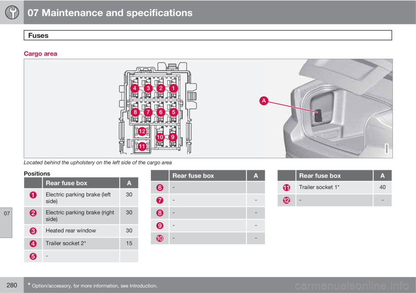The width and height of the screenshot is (416, 293).
Task: Click fuse marker 5 in the diagram
Action: pos(173,112)
